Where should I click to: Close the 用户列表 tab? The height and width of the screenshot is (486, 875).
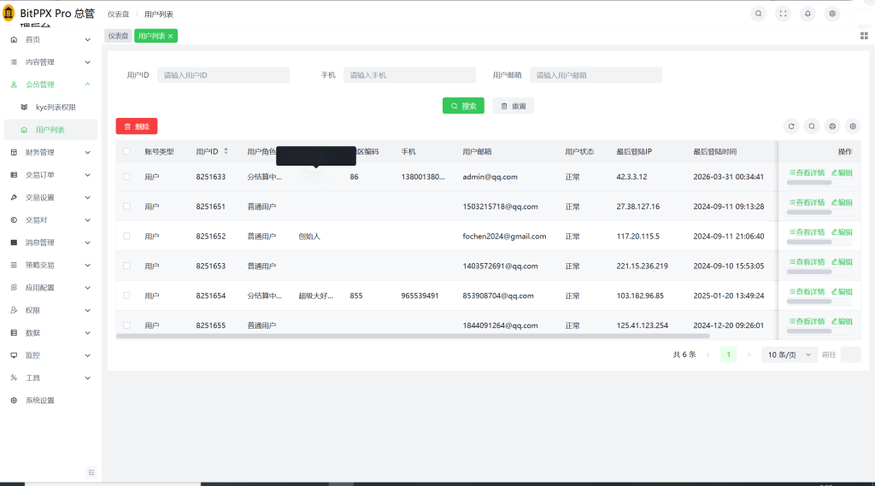point(170,36)
